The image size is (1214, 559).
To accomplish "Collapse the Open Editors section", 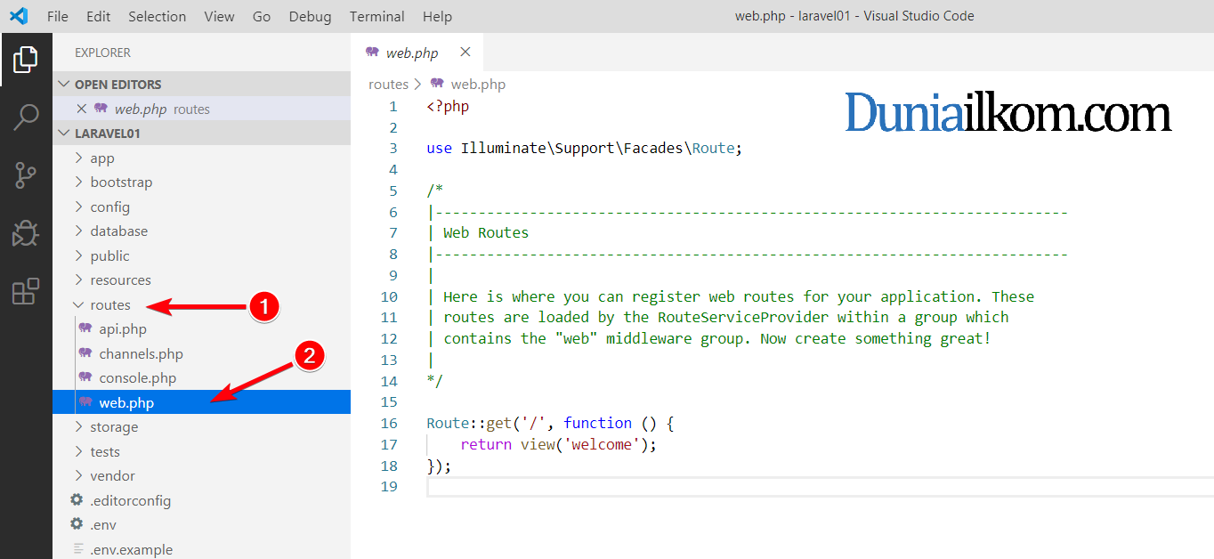I will click(201, 84).
